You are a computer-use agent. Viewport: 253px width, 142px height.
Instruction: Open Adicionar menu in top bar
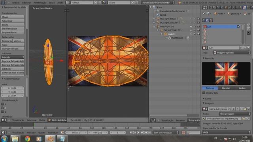coord(26,3)
